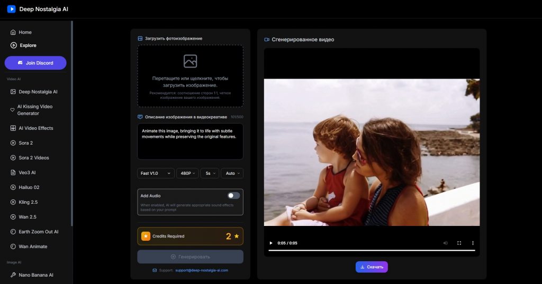Click the Join Discord button
Image resolution: width=542 pixels, height=284 pixels.
tap(35, 63)
